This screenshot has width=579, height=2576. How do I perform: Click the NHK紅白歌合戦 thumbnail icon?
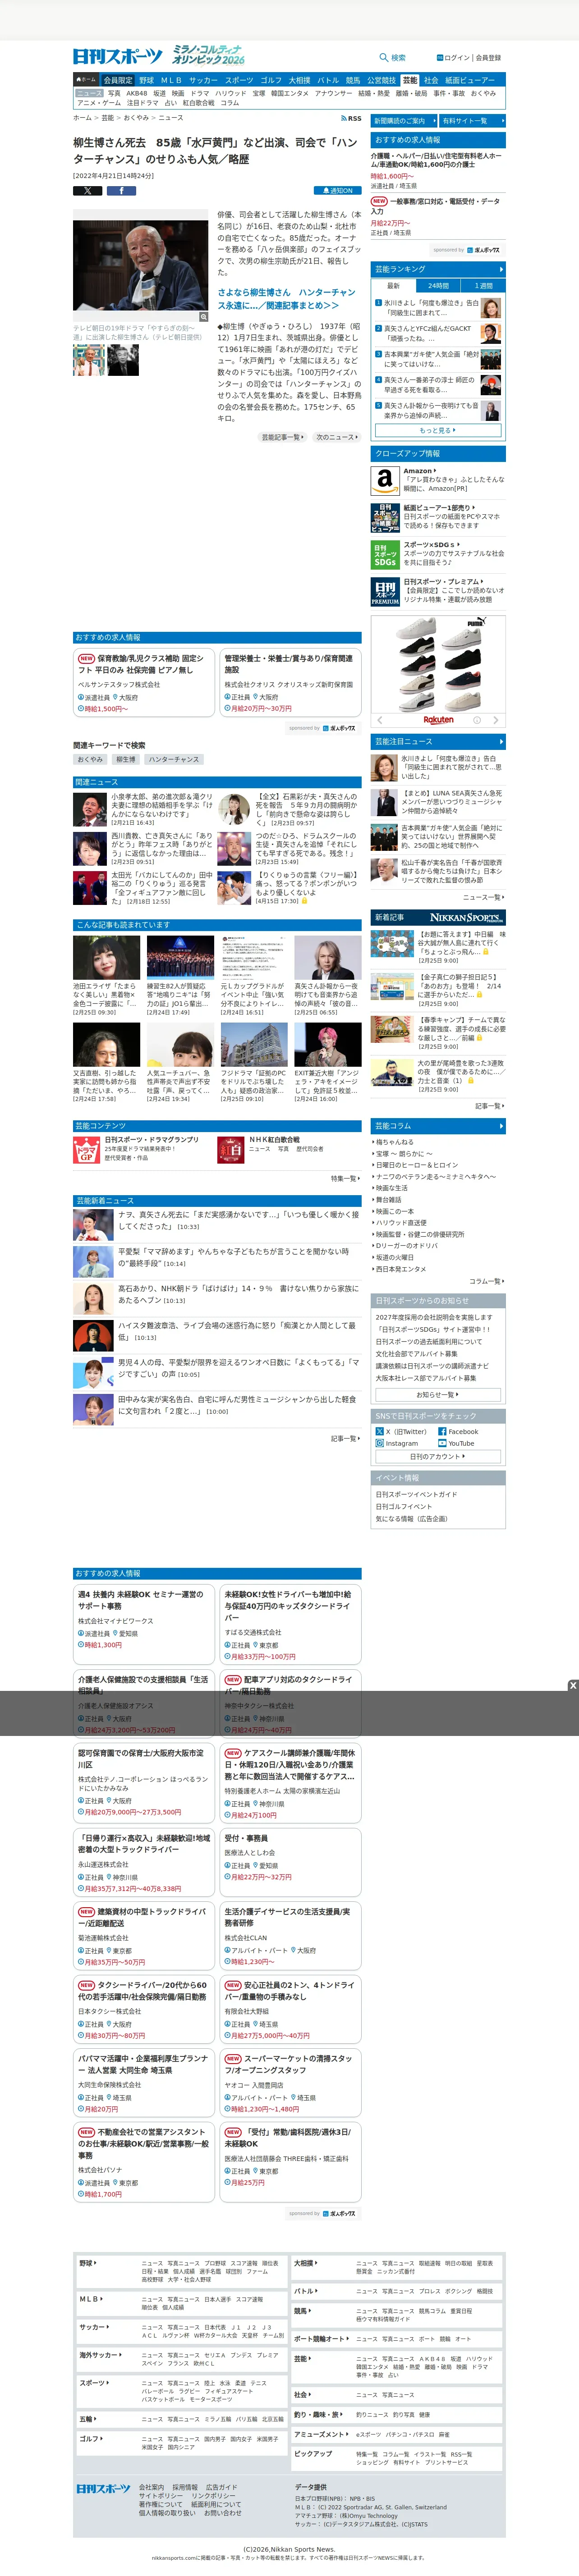point(231,1150)
